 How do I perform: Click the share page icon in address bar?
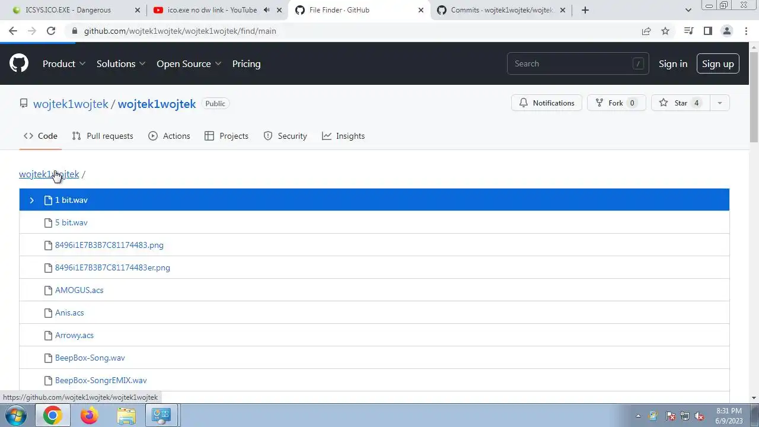[646, 31]
